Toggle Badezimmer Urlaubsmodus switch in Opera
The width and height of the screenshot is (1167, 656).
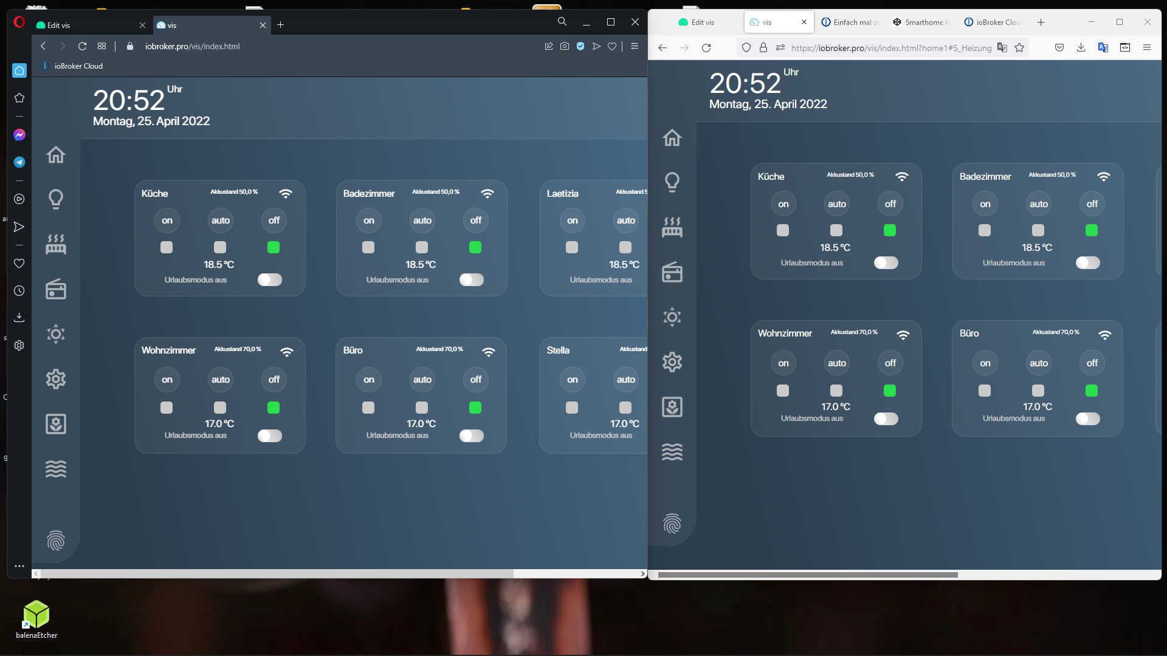click(x=472, y=279)
